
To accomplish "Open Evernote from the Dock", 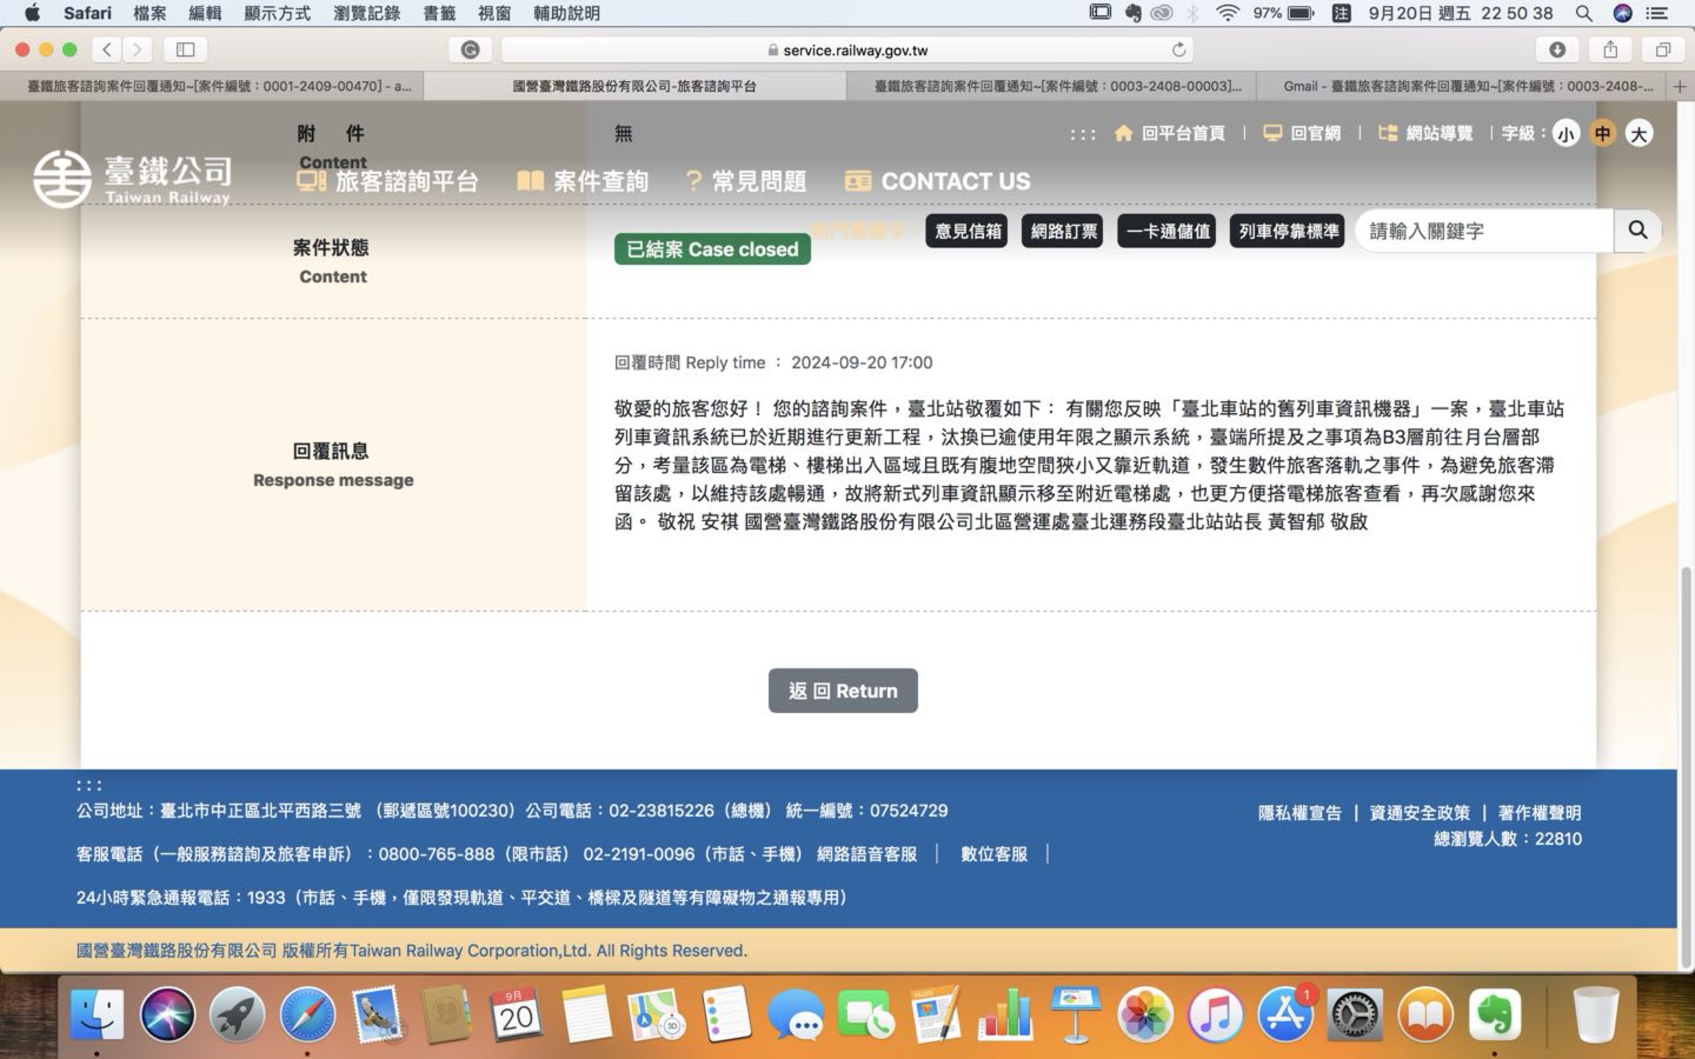I will (1494, 1015).
